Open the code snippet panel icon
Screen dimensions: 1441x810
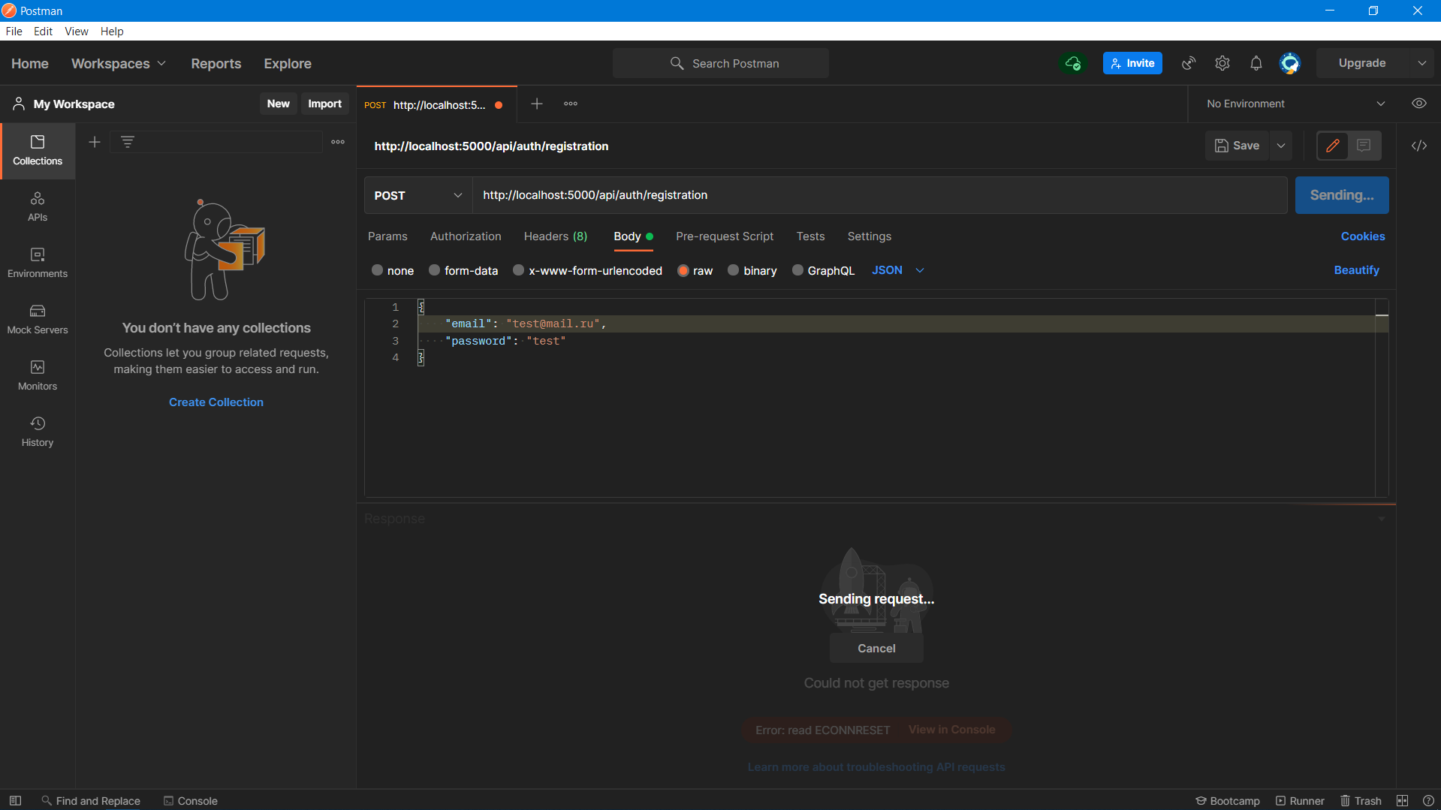click(x=1419, y=146)
